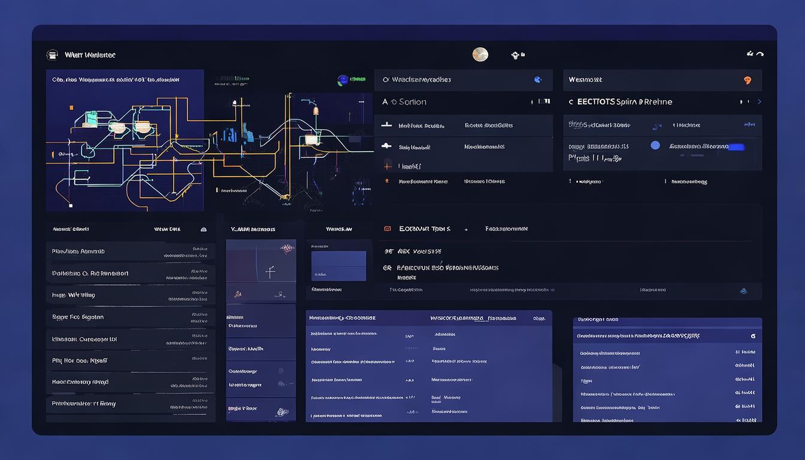Click the blue rectangle preview thumbnail
The image size is (805, 460).
(338, 265)
